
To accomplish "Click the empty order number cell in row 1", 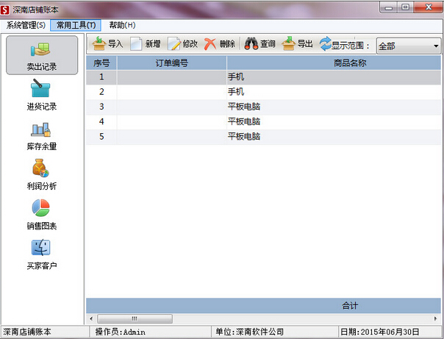I will point(171,77).
